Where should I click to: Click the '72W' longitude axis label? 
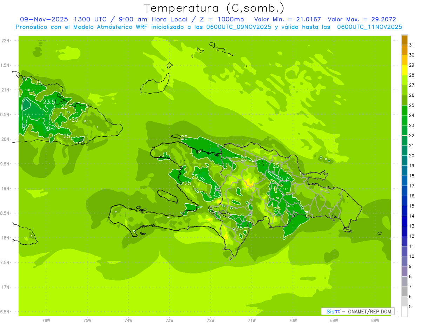tap(210, 320)
